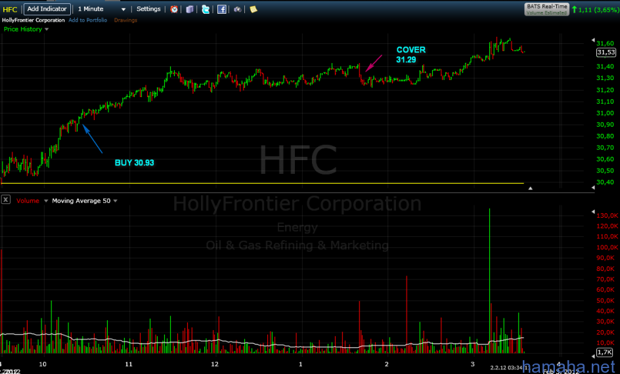This screenshot has width=620, height=374.
Task: Click the stacked pages icon in toolbar
Action: coord(189,9)
